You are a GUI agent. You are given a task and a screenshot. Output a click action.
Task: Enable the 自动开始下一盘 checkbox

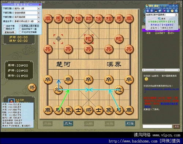coord(20,29)
